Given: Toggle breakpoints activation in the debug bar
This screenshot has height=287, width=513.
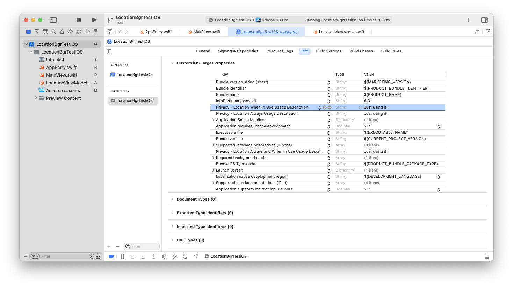Looking at the screenshot, I should pyautogui.click(x=111, y=256).
